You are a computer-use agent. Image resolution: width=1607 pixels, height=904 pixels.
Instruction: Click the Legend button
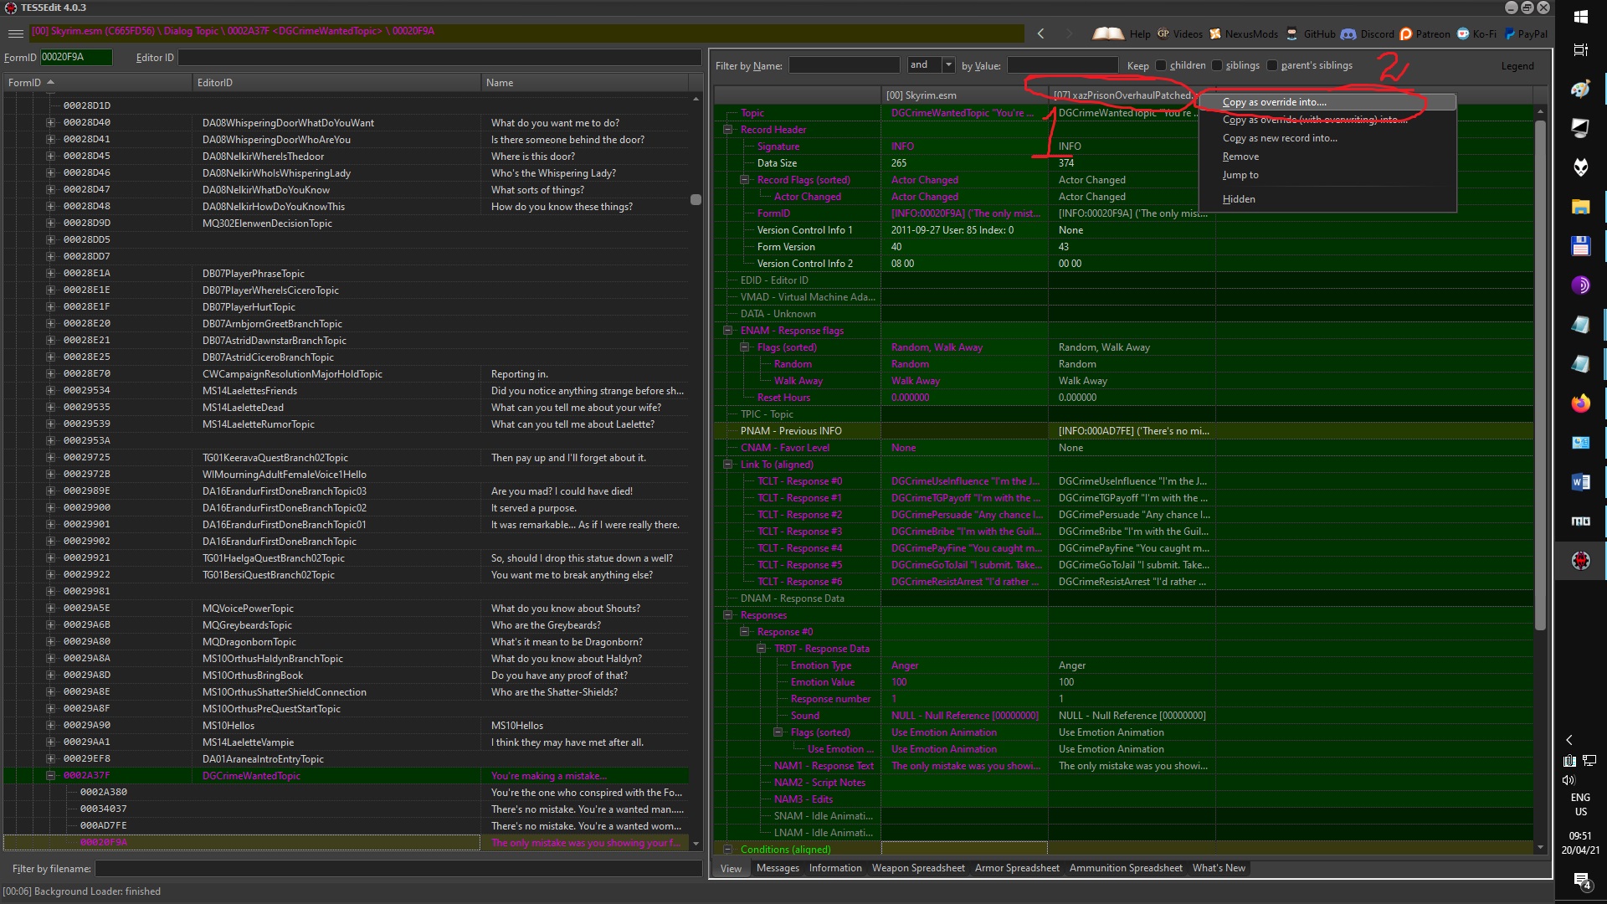[x=1517, y=66]
